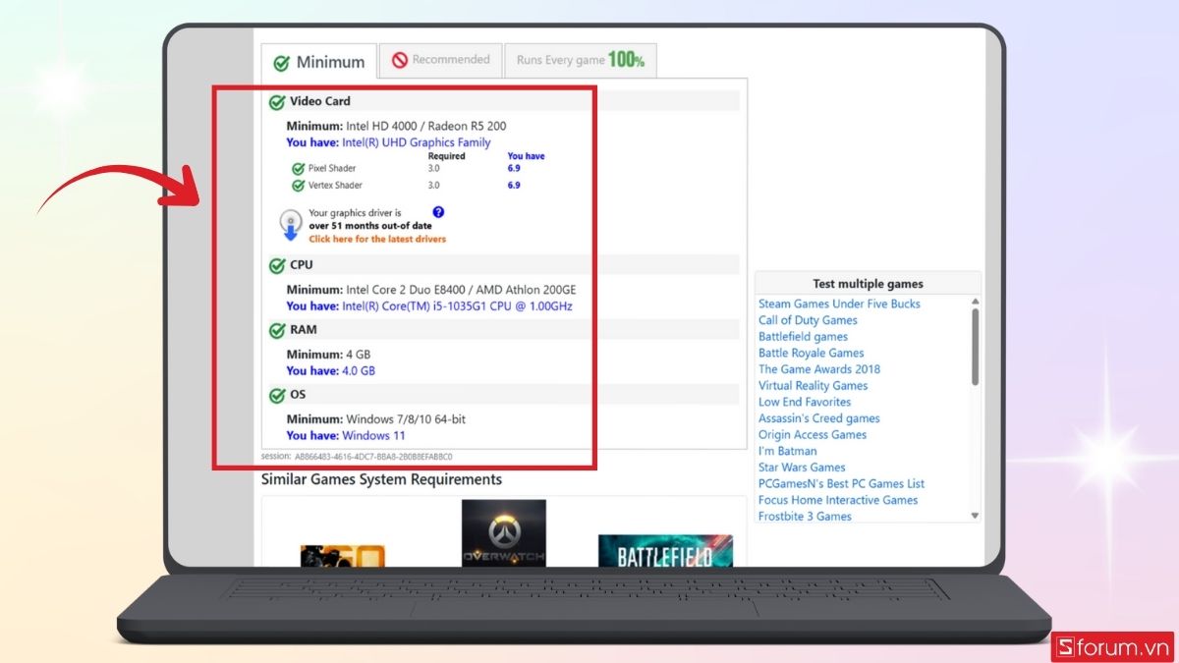This screenshot has height=663, width=1179.
Task: Open Focus Home Interactive Games list
Action: (838, 500)
